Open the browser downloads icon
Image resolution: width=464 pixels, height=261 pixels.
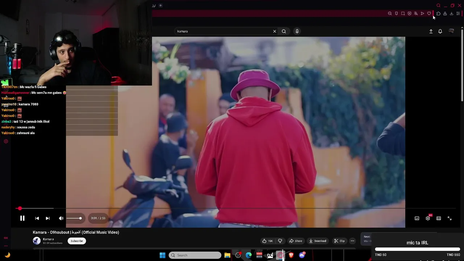point(451,13)
